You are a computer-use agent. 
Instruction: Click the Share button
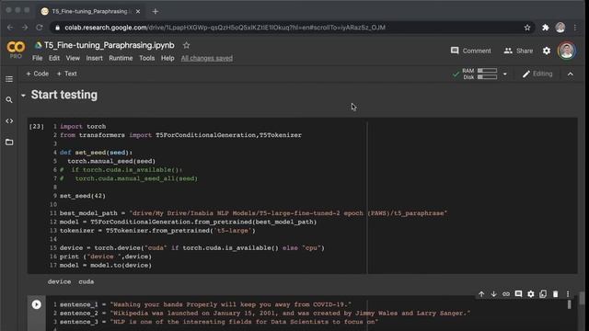[x=518, y=51]
